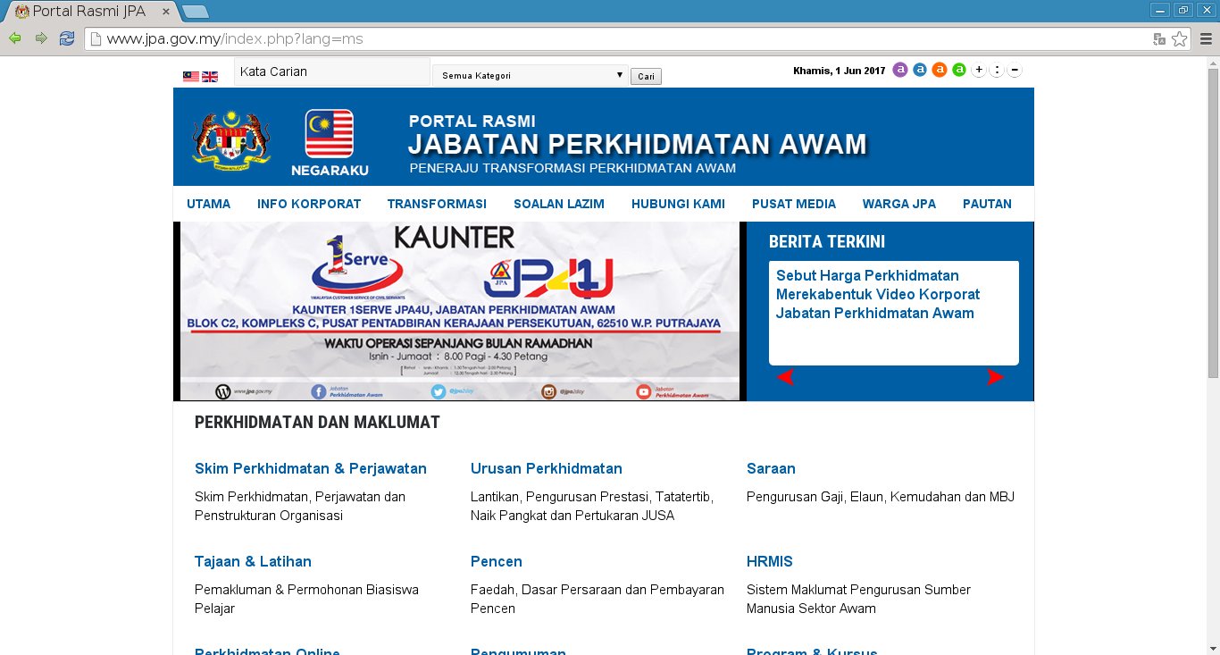Open the Saraan link

click(771, 468)
